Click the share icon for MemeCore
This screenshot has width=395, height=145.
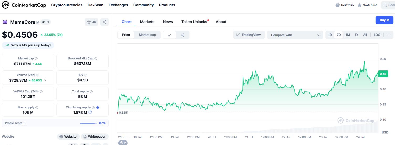(x=104, y=22)
